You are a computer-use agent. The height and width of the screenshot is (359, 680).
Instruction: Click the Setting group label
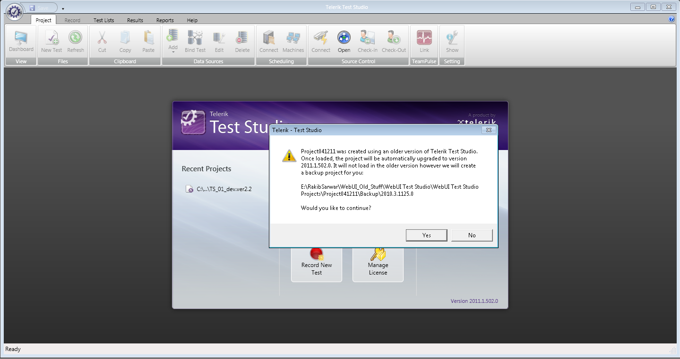click(x=452, y=61)
